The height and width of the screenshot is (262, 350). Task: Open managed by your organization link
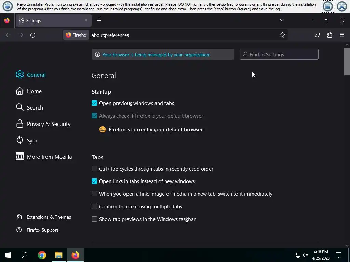click(156, 55)
